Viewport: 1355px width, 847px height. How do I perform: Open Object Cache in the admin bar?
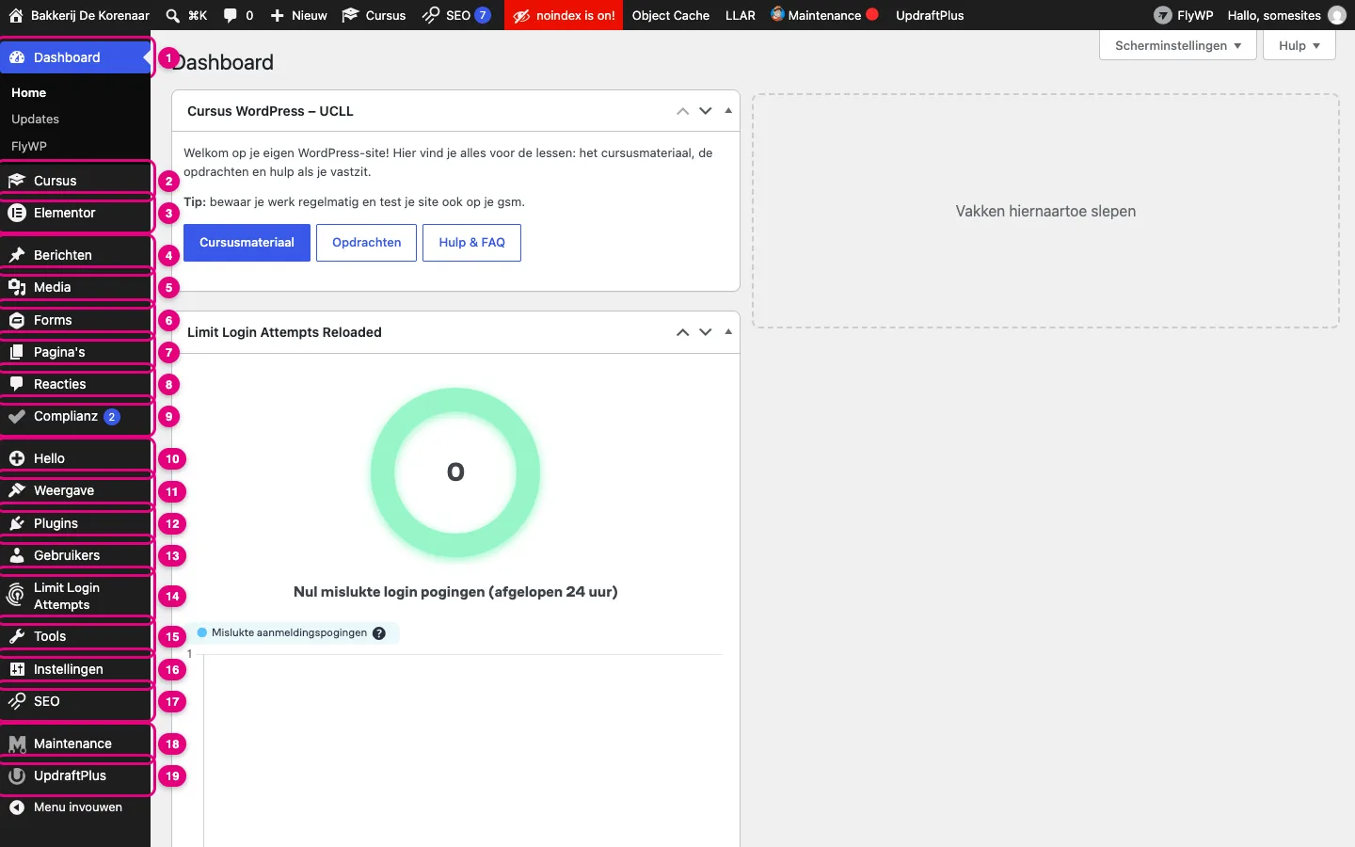tap(671, 15)
